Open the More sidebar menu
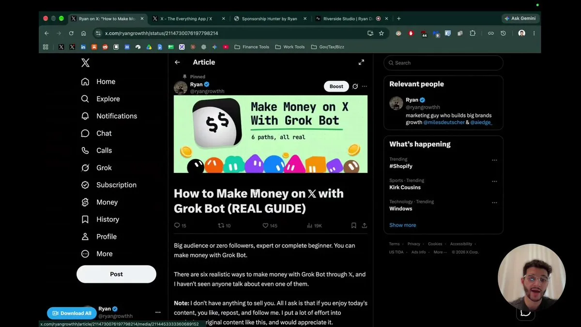 [x=97, y=253]
